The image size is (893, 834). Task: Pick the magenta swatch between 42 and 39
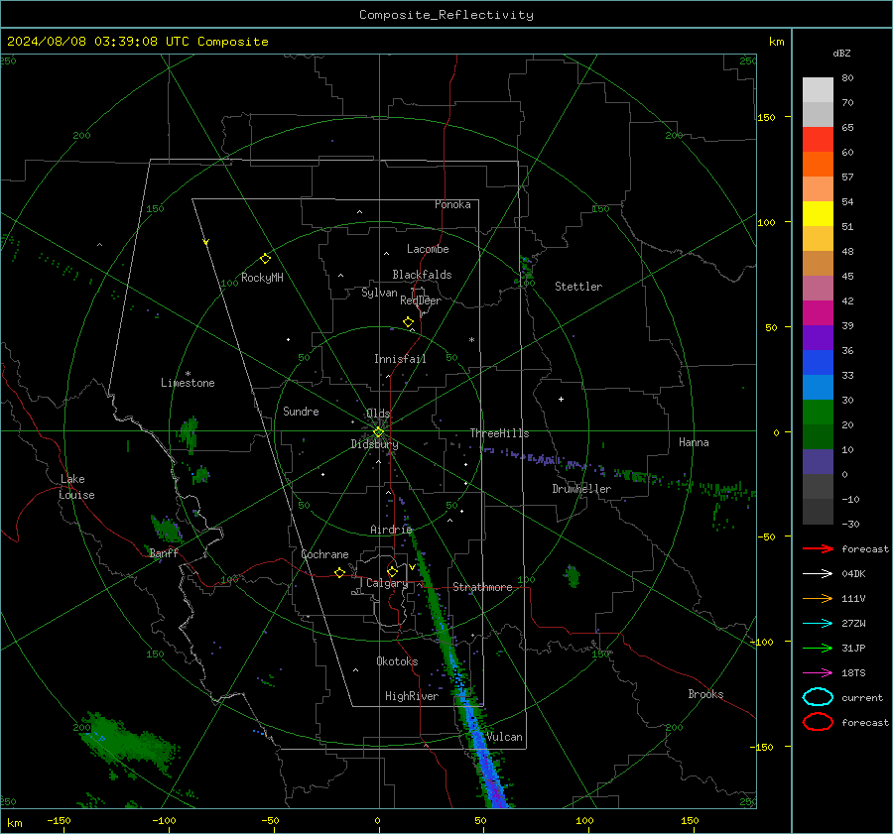818,313
